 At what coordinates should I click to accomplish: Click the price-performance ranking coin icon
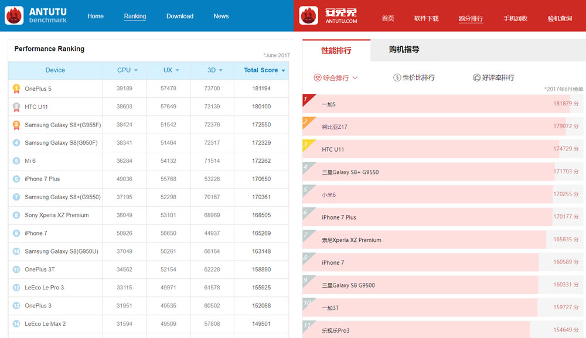coord(397,77)
